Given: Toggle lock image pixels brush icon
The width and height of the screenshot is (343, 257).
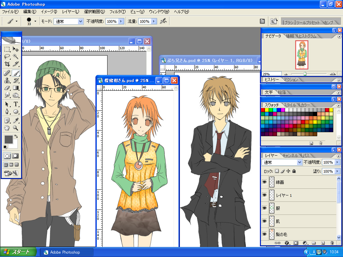Looking at the screenshot, I should pos(283,171).
